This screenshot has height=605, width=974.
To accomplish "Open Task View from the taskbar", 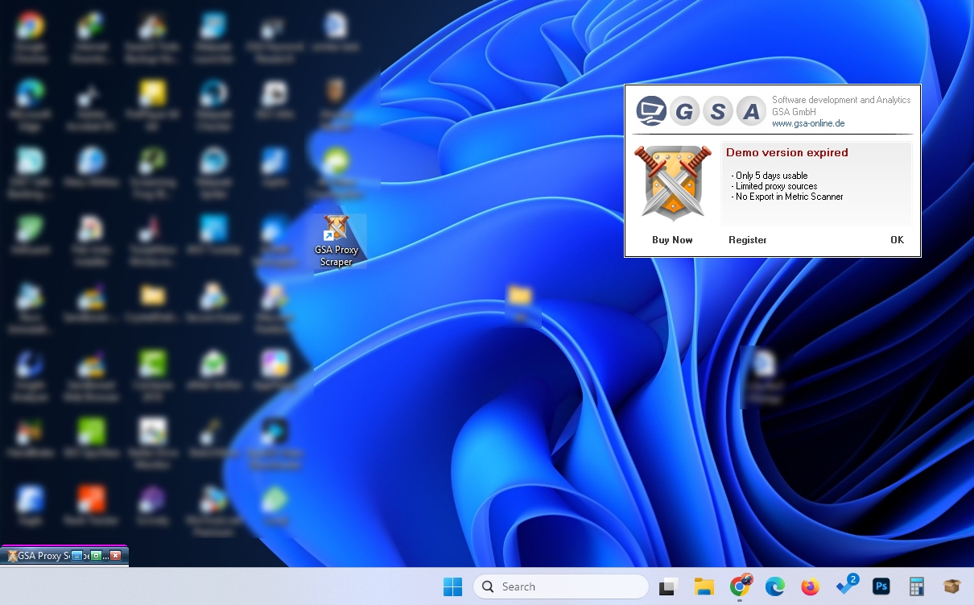I will (667, 586).
